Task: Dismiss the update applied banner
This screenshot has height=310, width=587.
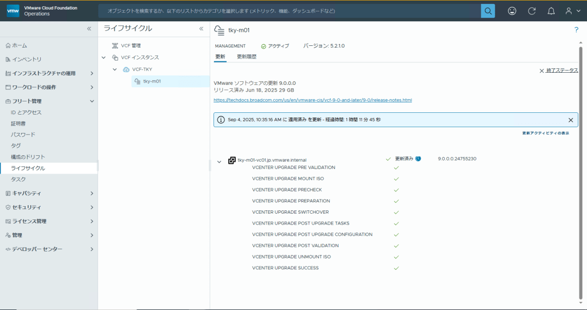Action: [x=570, y=120]
